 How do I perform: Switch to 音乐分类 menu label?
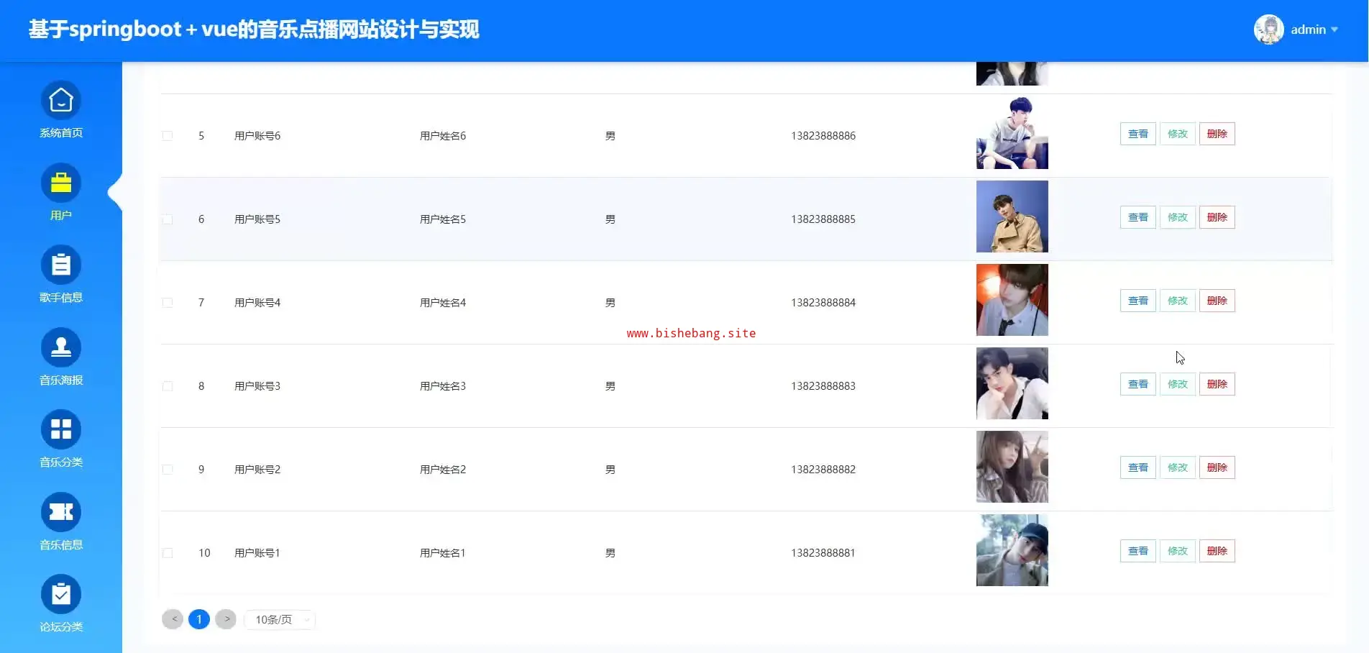pyautogui.click(x=61, y=462)
